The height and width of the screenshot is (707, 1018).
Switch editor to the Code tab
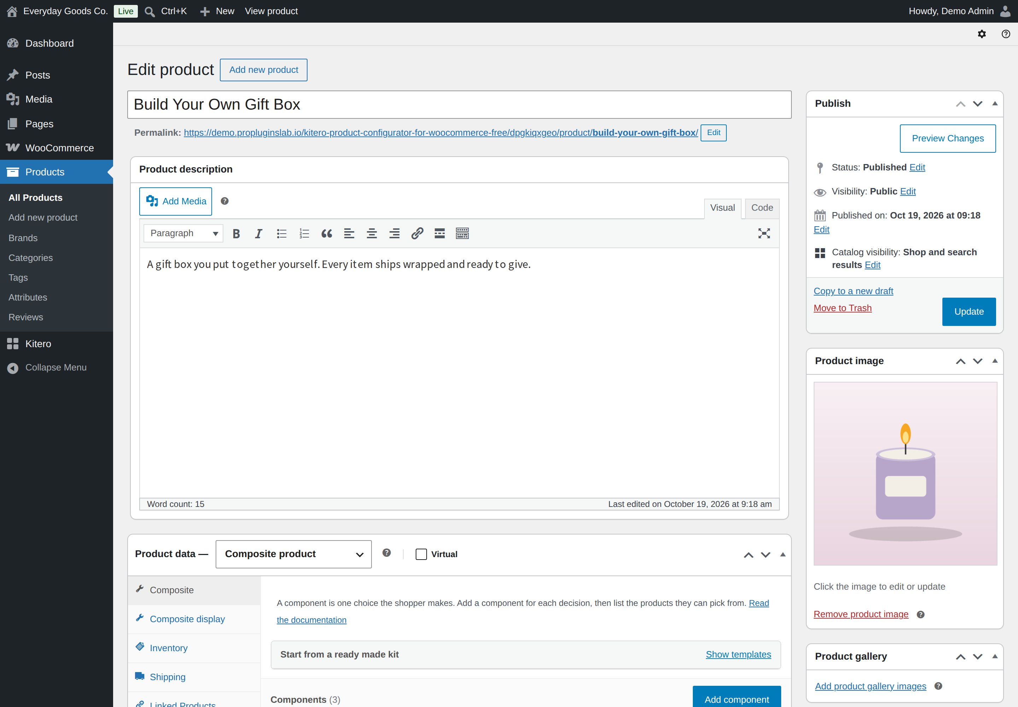(x=762, y=208)
